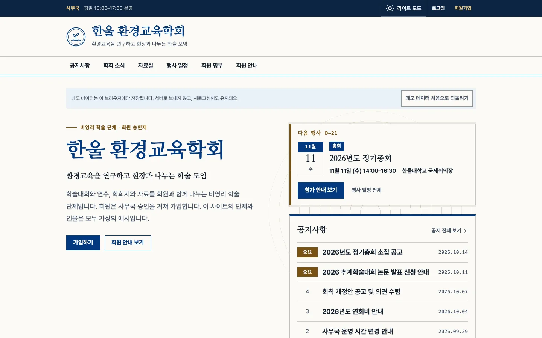Click the large 한울 환경교육학회 hero heading
Image resolution: width=542 pixels, height=338 pixels.
tap(145, 149)
